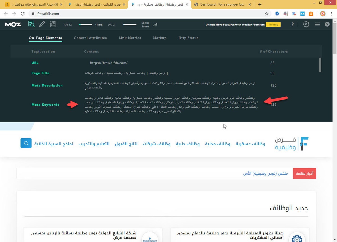The height and width of the screenshot is (242, 337).
Task: Click the جديد الوظائف heading
Action: (x=289, y=208)
